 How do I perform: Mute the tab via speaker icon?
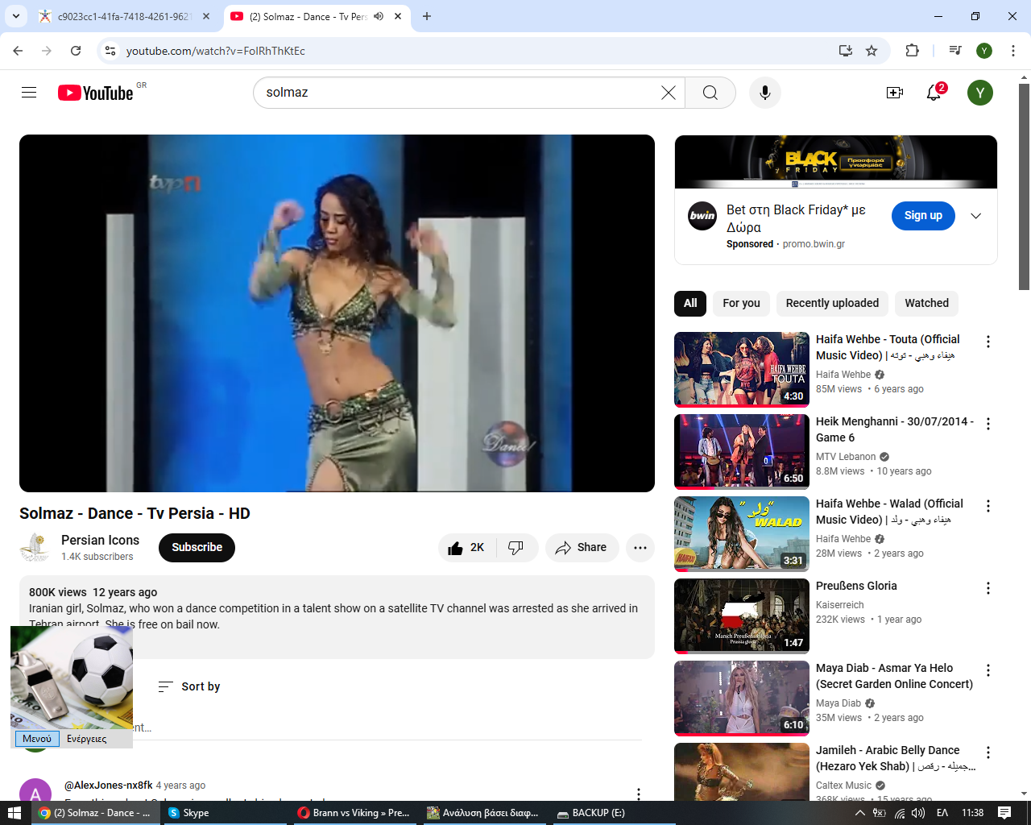point(379,16)
